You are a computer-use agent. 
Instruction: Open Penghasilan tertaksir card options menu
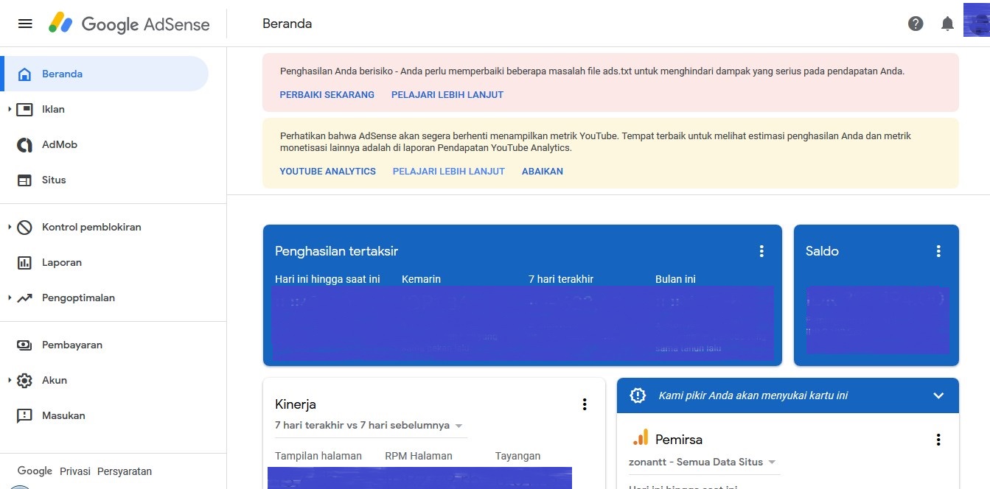761,251
